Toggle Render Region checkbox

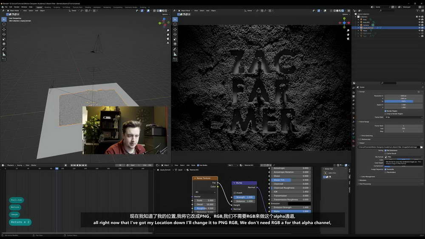coord(385,111)
